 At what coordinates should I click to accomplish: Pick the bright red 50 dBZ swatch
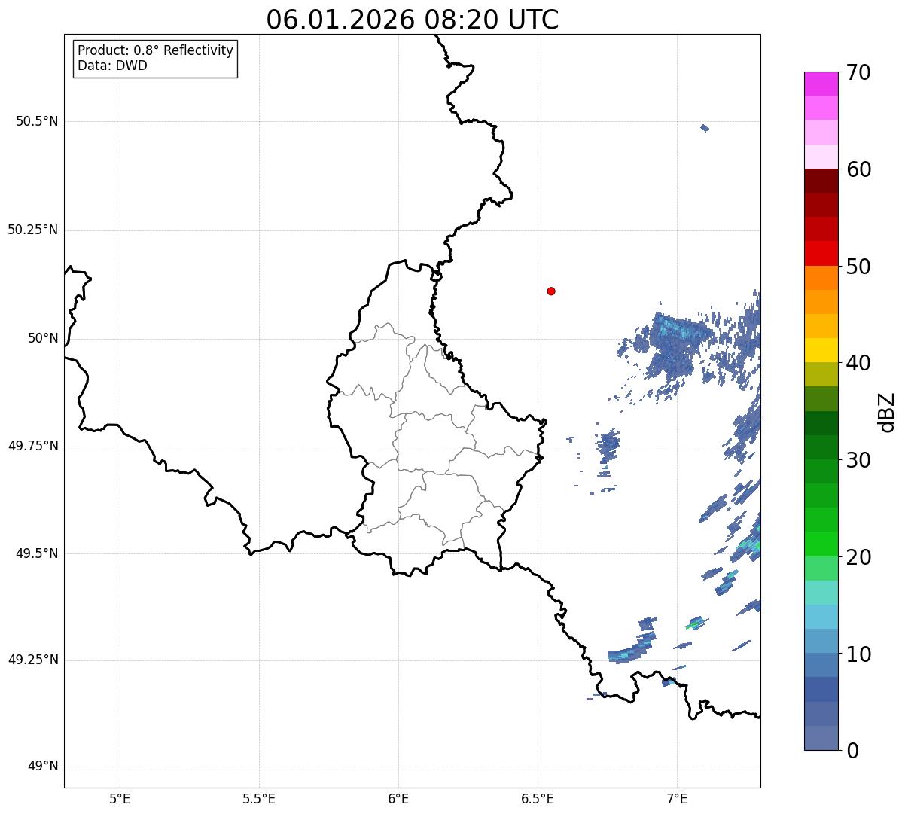(821, 254)
